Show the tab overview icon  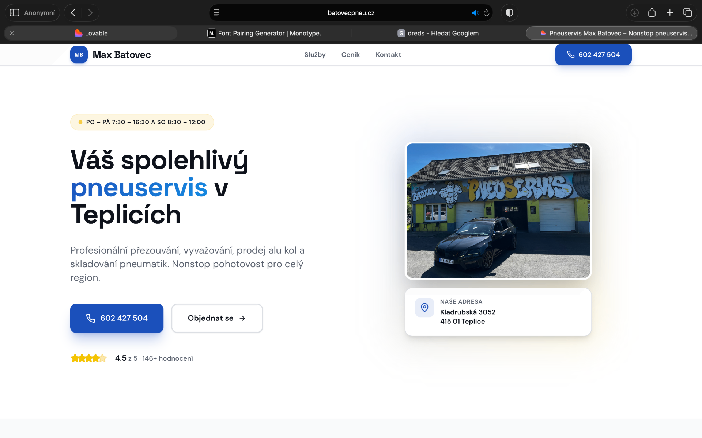(688, 13)
